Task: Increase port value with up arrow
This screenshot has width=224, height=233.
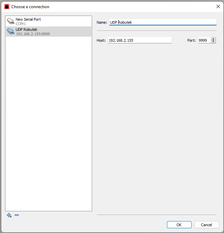Action: [213, 39]
